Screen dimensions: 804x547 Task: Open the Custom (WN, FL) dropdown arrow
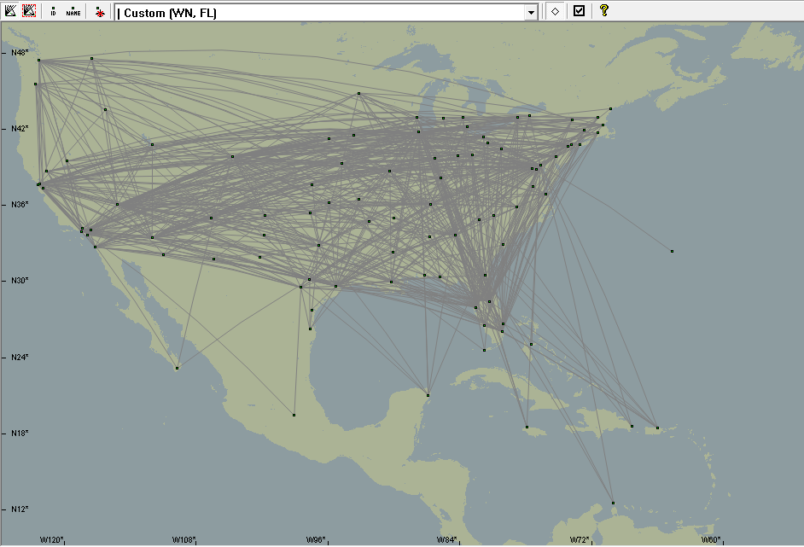click(531, 13)
